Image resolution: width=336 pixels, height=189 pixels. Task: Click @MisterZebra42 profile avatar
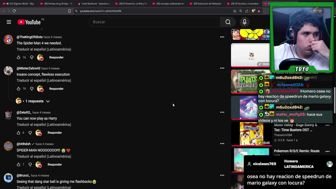8,71
